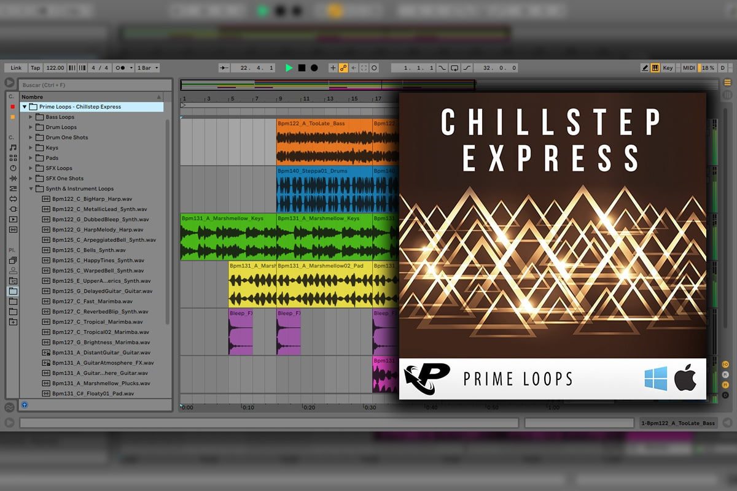Disable the orange Automation Arm button

coord(343,68)
